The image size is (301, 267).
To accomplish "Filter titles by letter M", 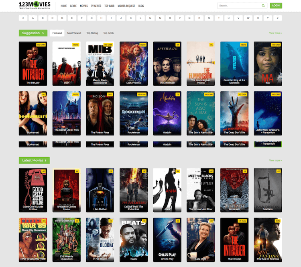I will point(150,18).
